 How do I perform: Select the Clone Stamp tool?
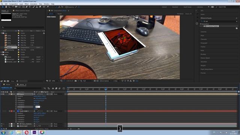point(37,7)
